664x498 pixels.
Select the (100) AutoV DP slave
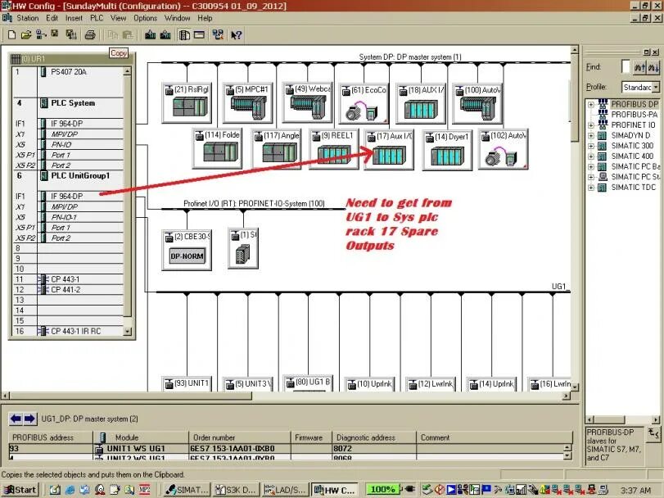click(x=477, y=103)
